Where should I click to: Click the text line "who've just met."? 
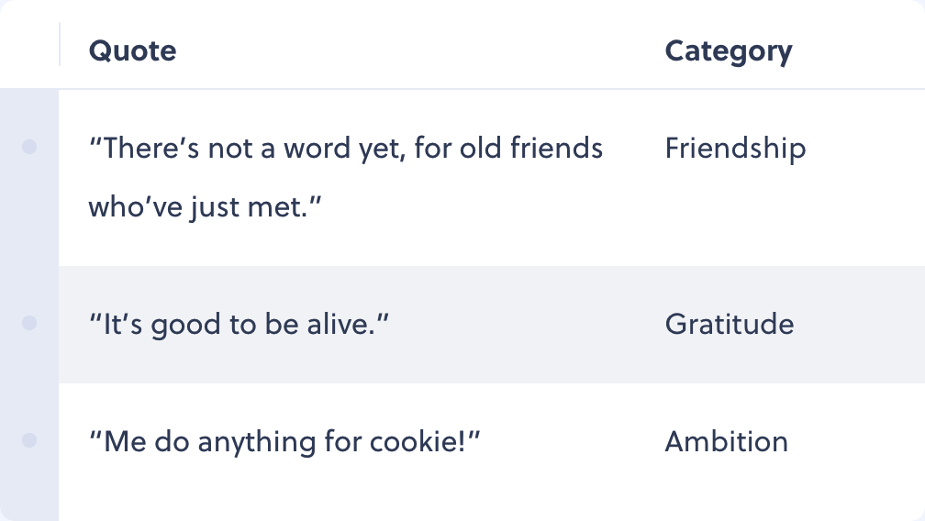click(x=205, y=207)
